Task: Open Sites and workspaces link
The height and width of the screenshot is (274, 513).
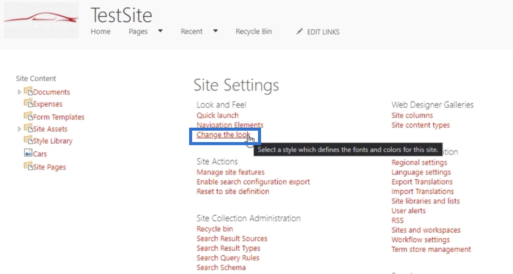Action: click(426, 230)
